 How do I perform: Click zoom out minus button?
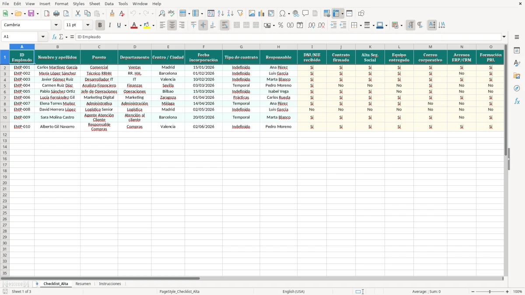(473, 292)
